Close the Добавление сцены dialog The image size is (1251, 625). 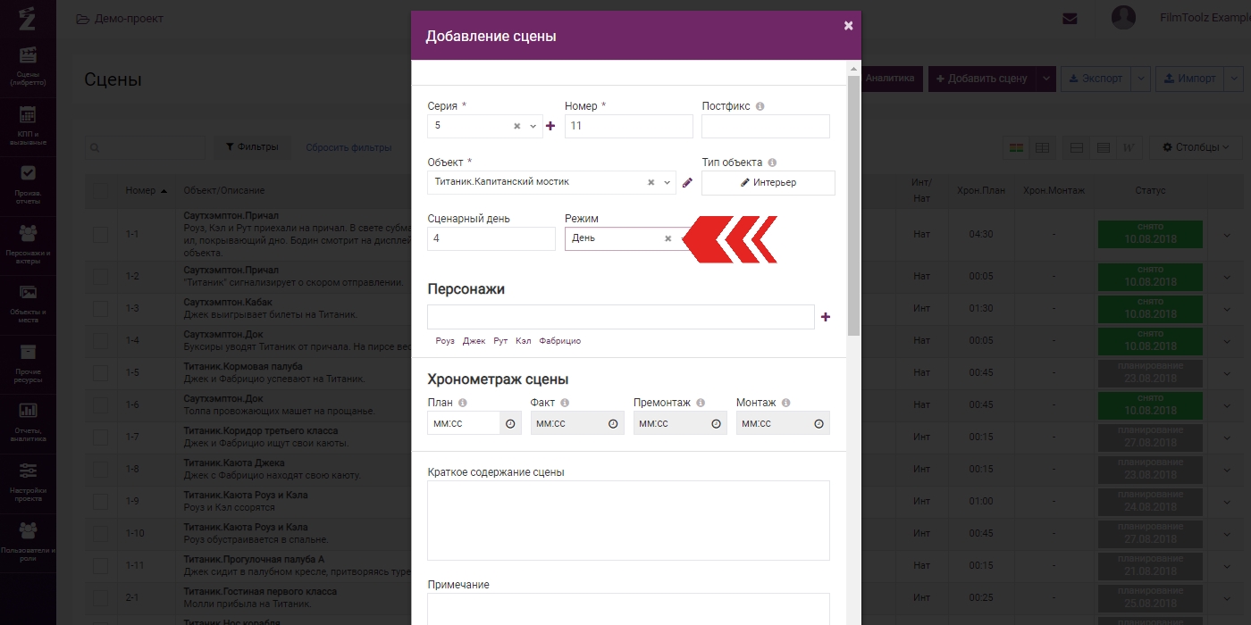pyautogui.click(x=848, y=26)
